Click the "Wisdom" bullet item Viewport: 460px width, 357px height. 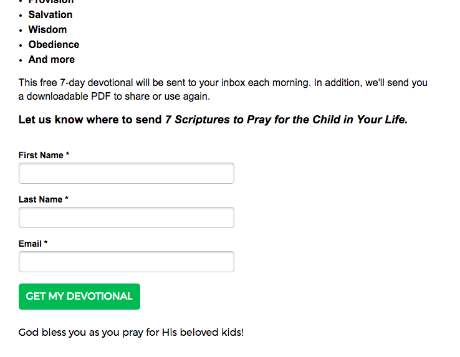tap(47, 29)
